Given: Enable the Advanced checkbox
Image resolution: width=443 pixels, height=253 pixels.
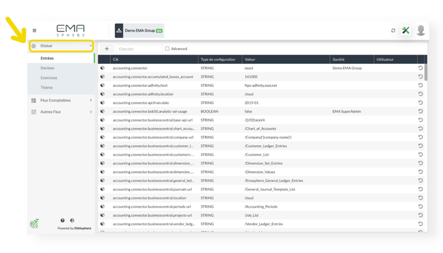Looking at the screenshot, I should (167, 49).
